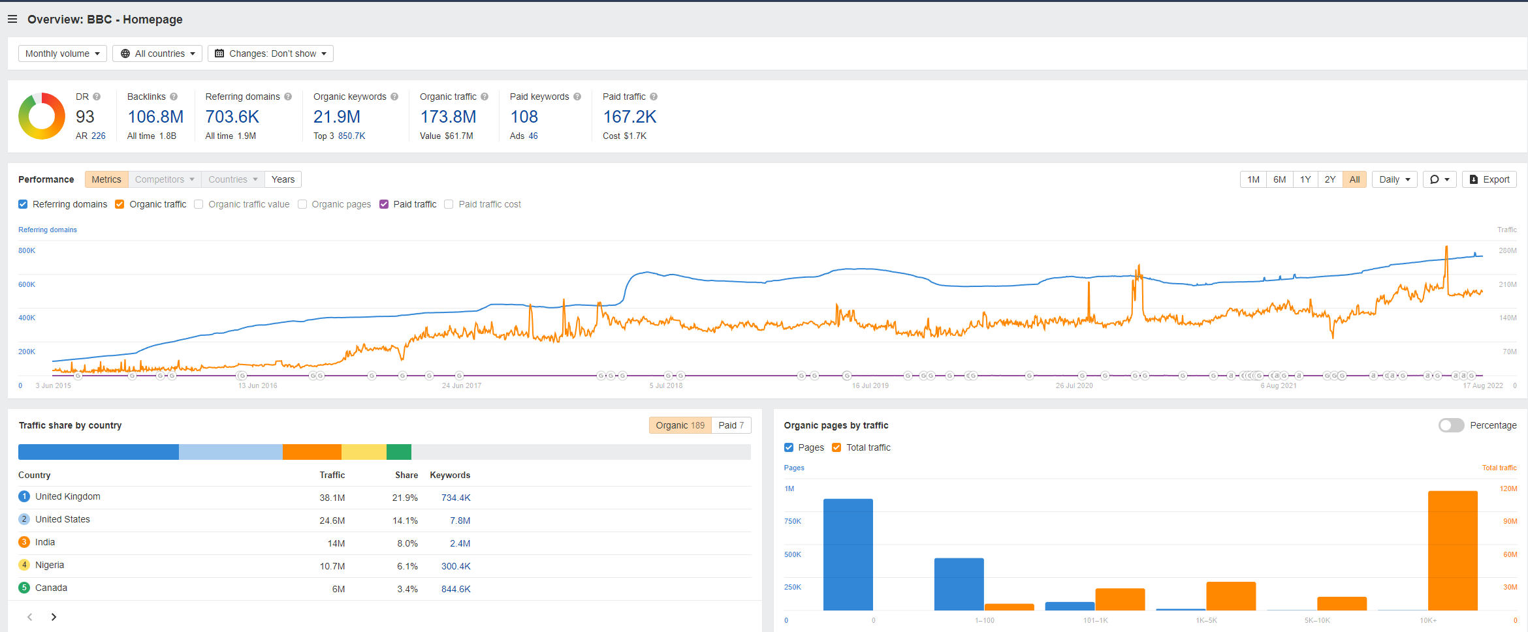This screenshot has width=1528, height=632.
Task: Click the United Kingdom rank 1 badge
Action: point(24,496)
